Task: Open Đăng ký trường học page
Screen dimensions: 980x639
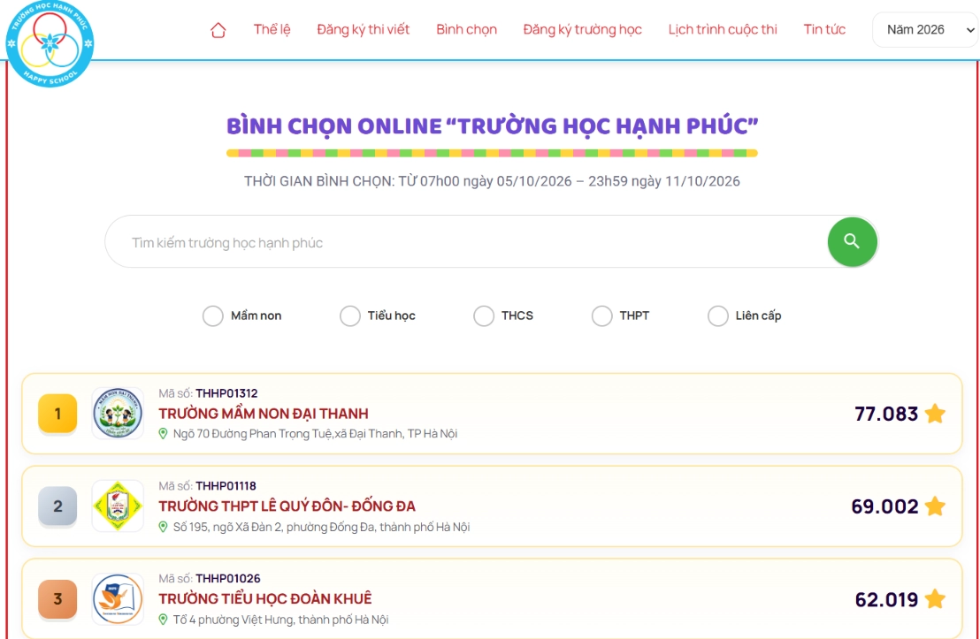Action: tap(583, 29)
